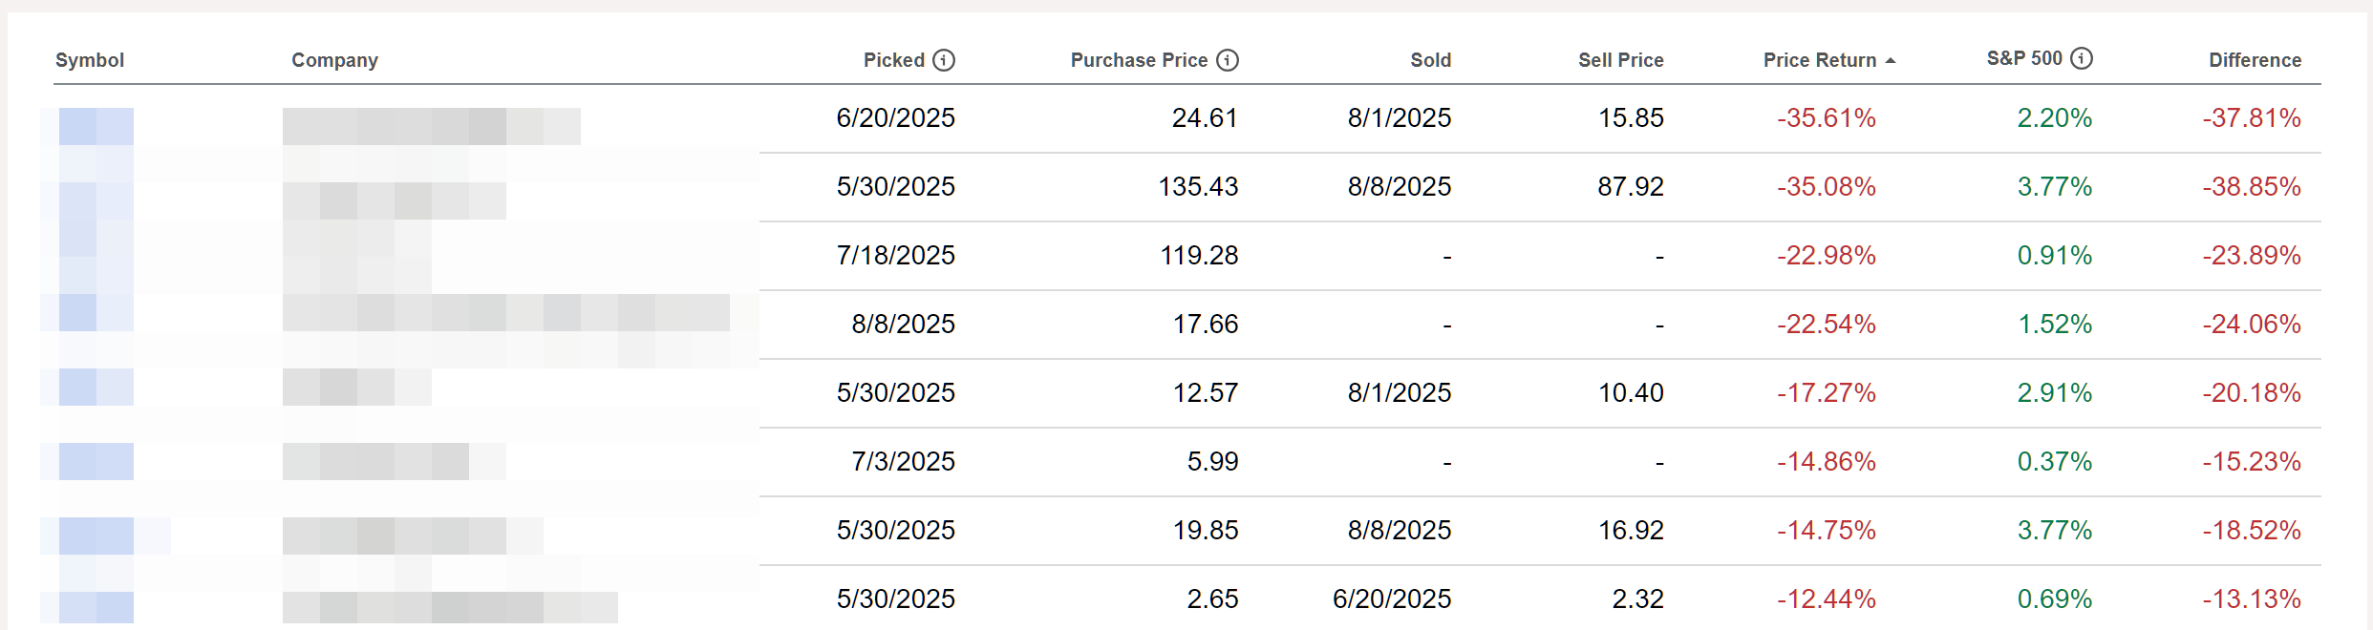This screenshot has height=630, width=2373.
Task: Select the -35.61% price return cell
Action: (x=1826, y=118)
